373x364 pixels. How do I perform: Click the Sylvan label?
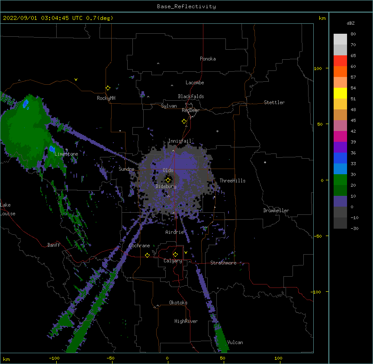tap(169, 106)
